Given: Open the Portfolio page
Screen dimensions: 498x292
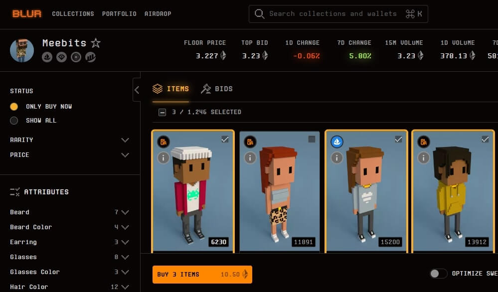Looking at the screenshot, I should coord(119,13).
